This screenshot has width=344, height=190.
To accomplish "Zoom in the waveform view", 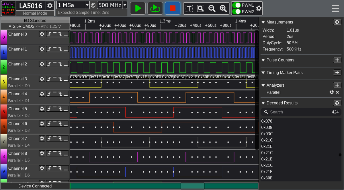I will (223, 9).
